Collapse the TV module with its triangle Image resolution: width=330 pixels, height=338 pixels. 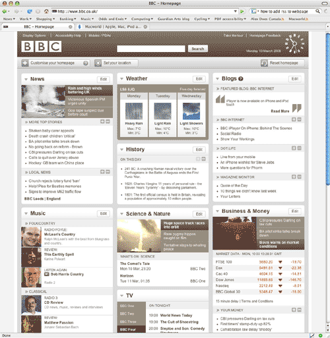point(121,296)
